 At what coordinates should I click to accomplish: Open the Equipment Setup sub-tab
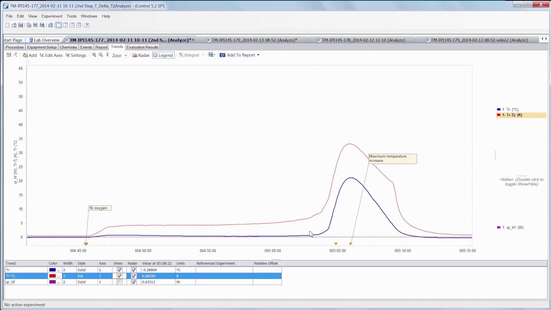(x=42, y=47)
